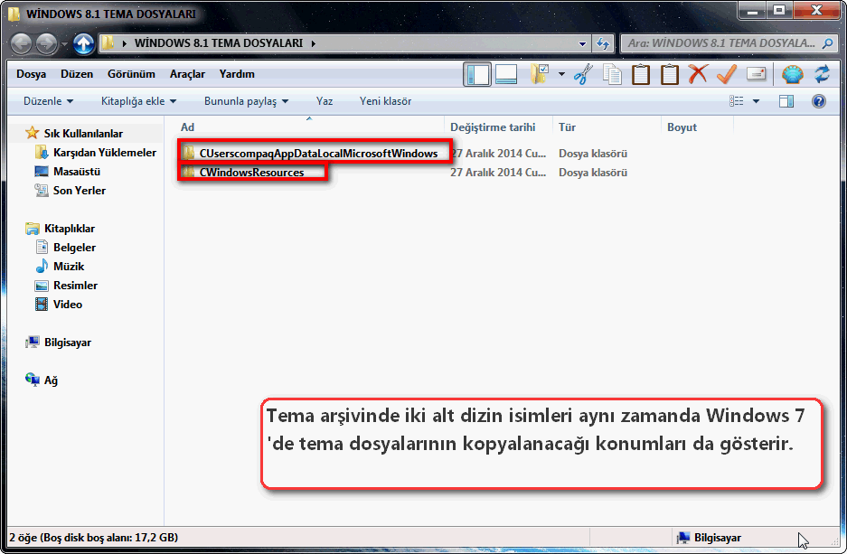Open the Yardım menu

coord(237,74)
